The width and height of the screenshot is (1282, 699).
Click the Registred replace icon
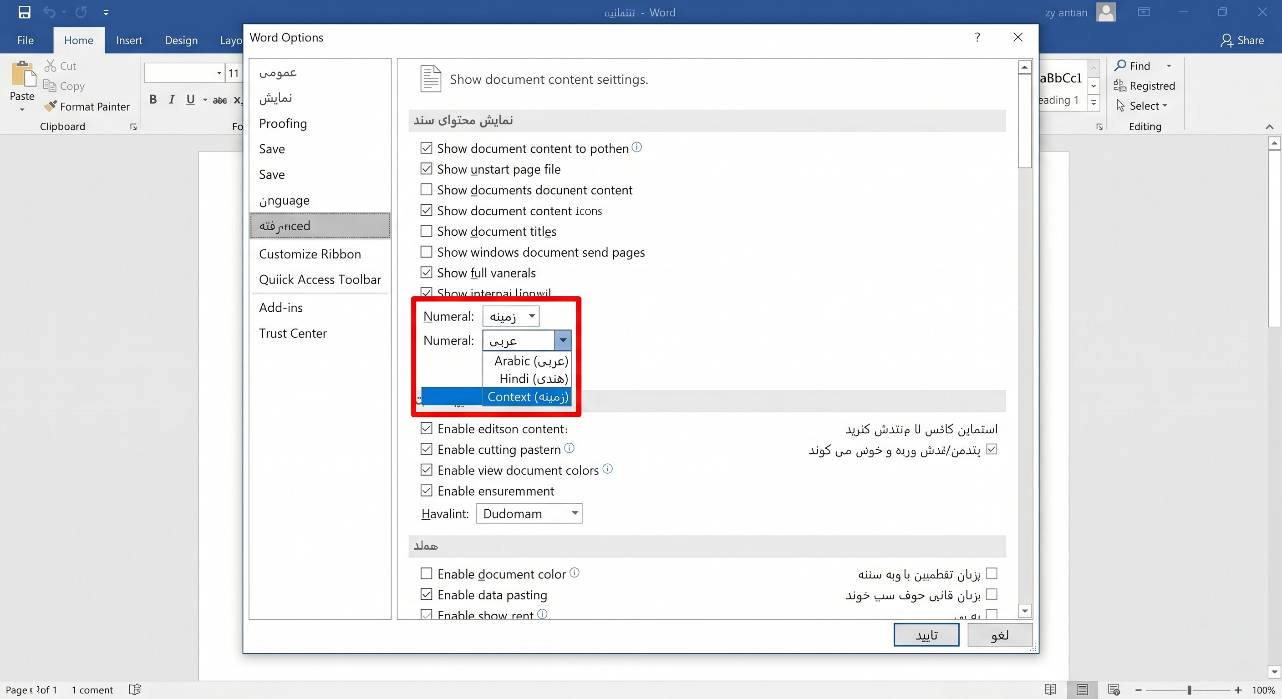coord(1120,86)
